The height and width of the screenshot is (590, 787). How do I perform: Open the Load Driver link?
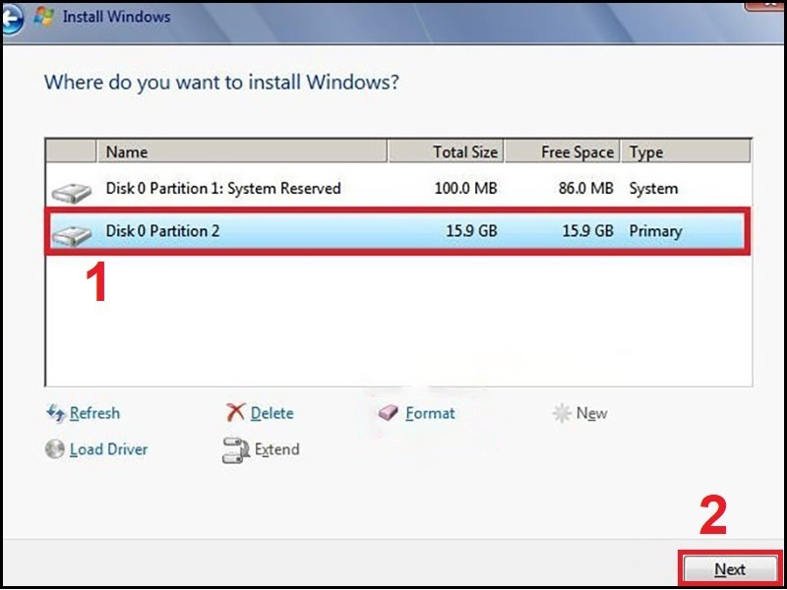pos(108,449)
